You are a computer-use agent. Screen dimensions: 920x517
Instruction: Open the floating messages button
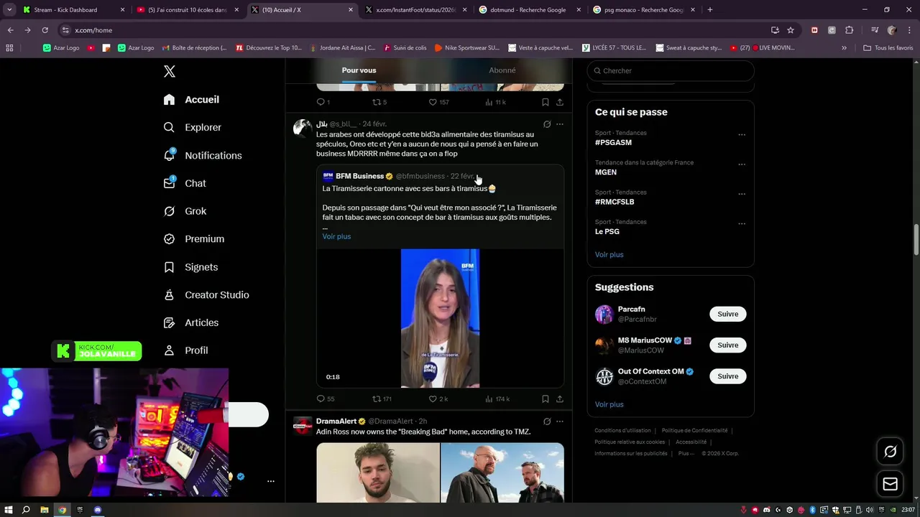tap(890, 484)
